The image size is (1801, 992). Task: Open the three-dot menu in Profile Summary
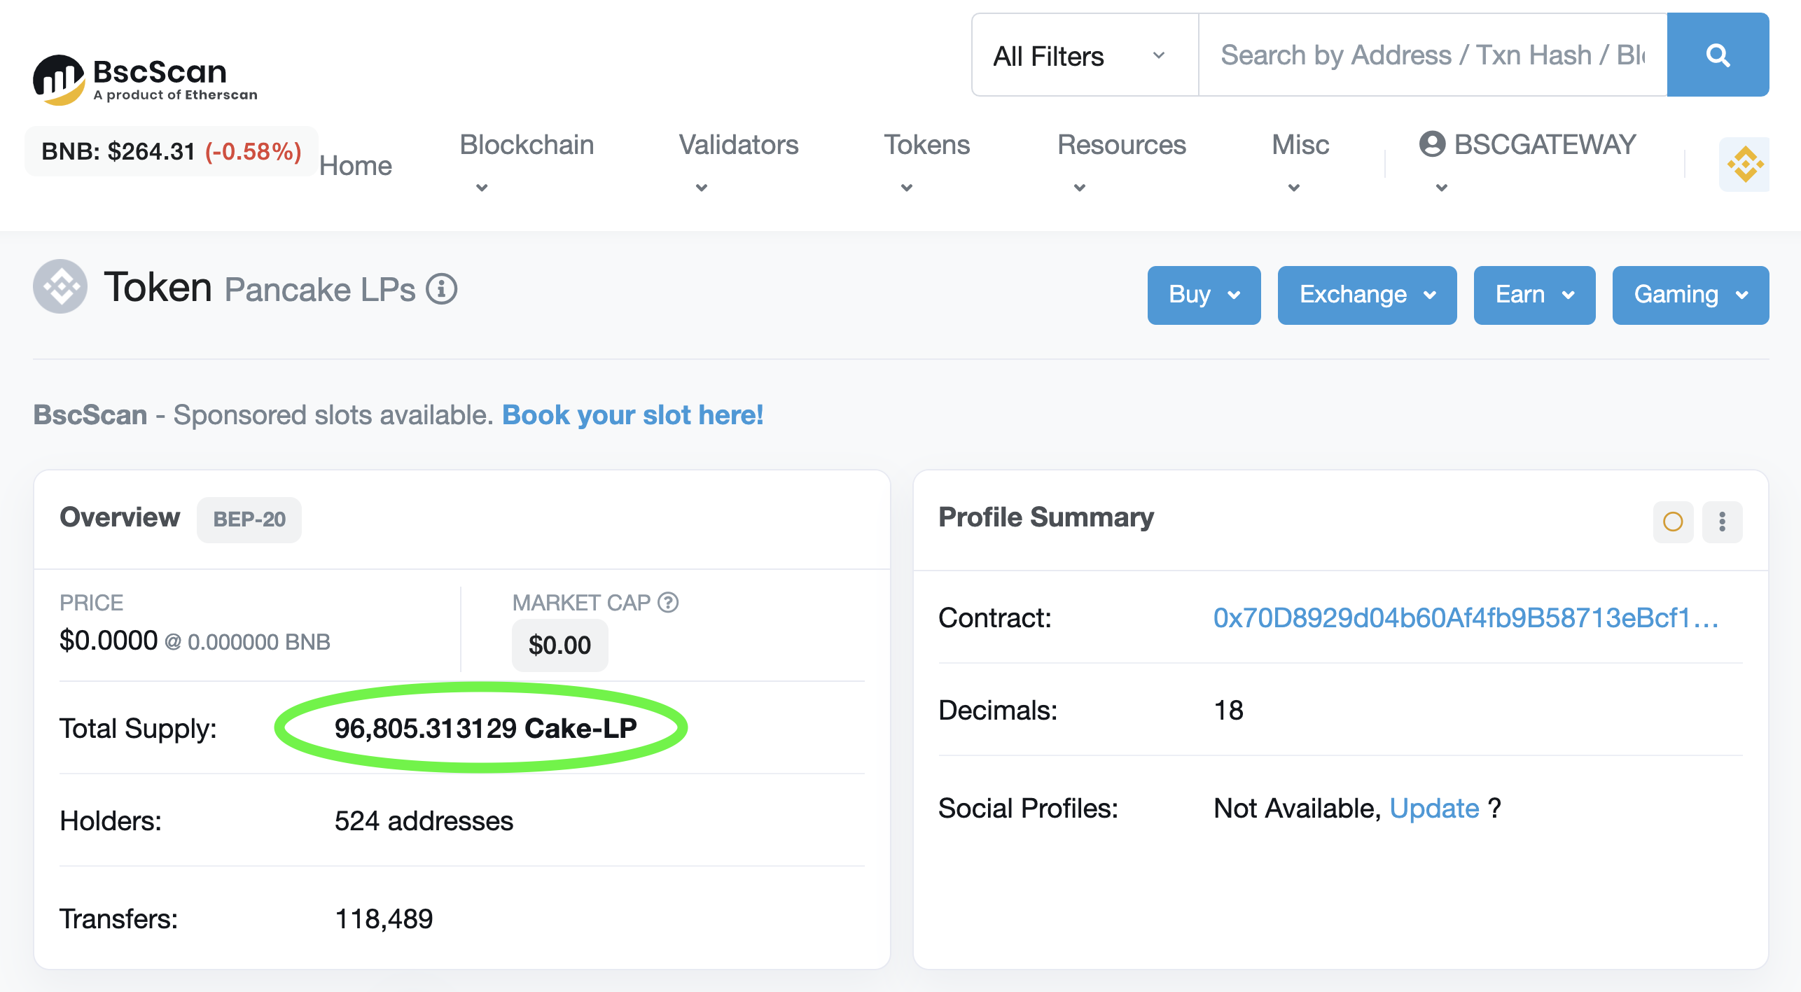pyautogui.click(x=1723, y=522)
